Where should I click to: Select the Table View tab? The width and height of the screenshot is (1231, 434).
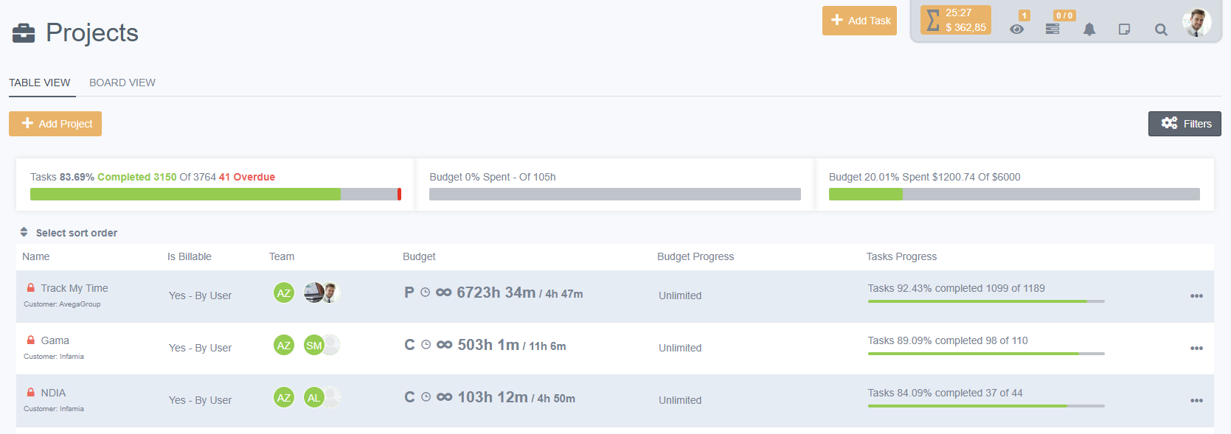coord(40,83)
